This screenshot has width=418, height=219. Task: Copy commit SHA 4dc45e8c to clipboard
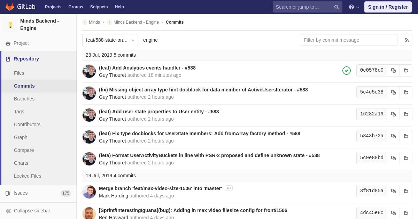tap(393, 213)
